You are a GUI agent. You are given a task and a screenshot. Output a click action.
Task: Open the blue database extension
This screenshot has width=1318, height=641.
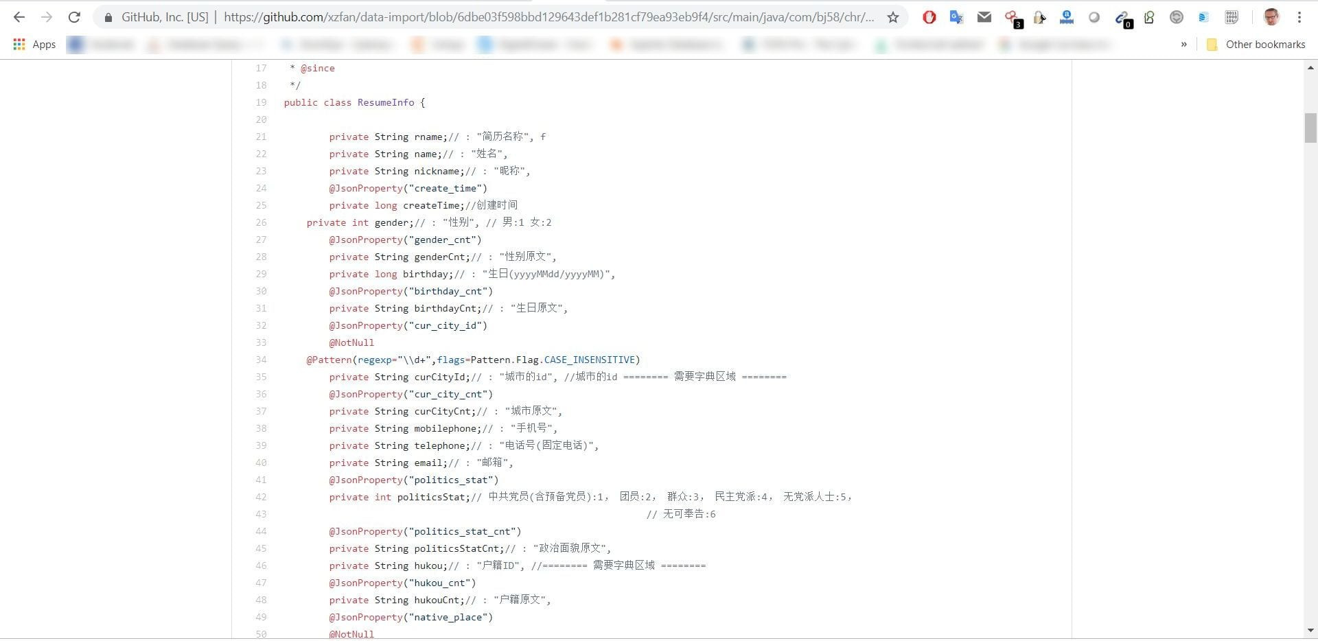click(1203, 17)
